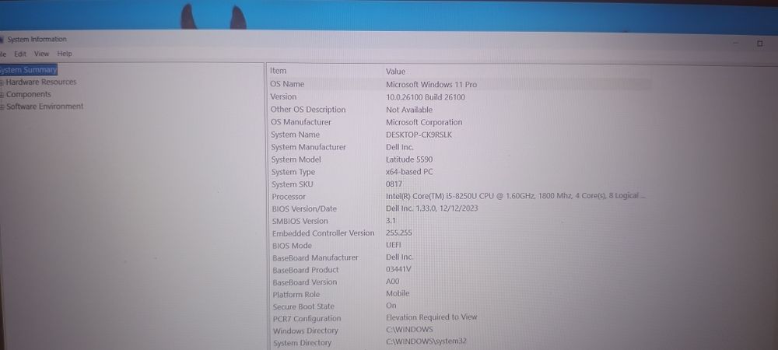
Task: Click value C:\WINDOWS
Action: (x=409, y=329)
